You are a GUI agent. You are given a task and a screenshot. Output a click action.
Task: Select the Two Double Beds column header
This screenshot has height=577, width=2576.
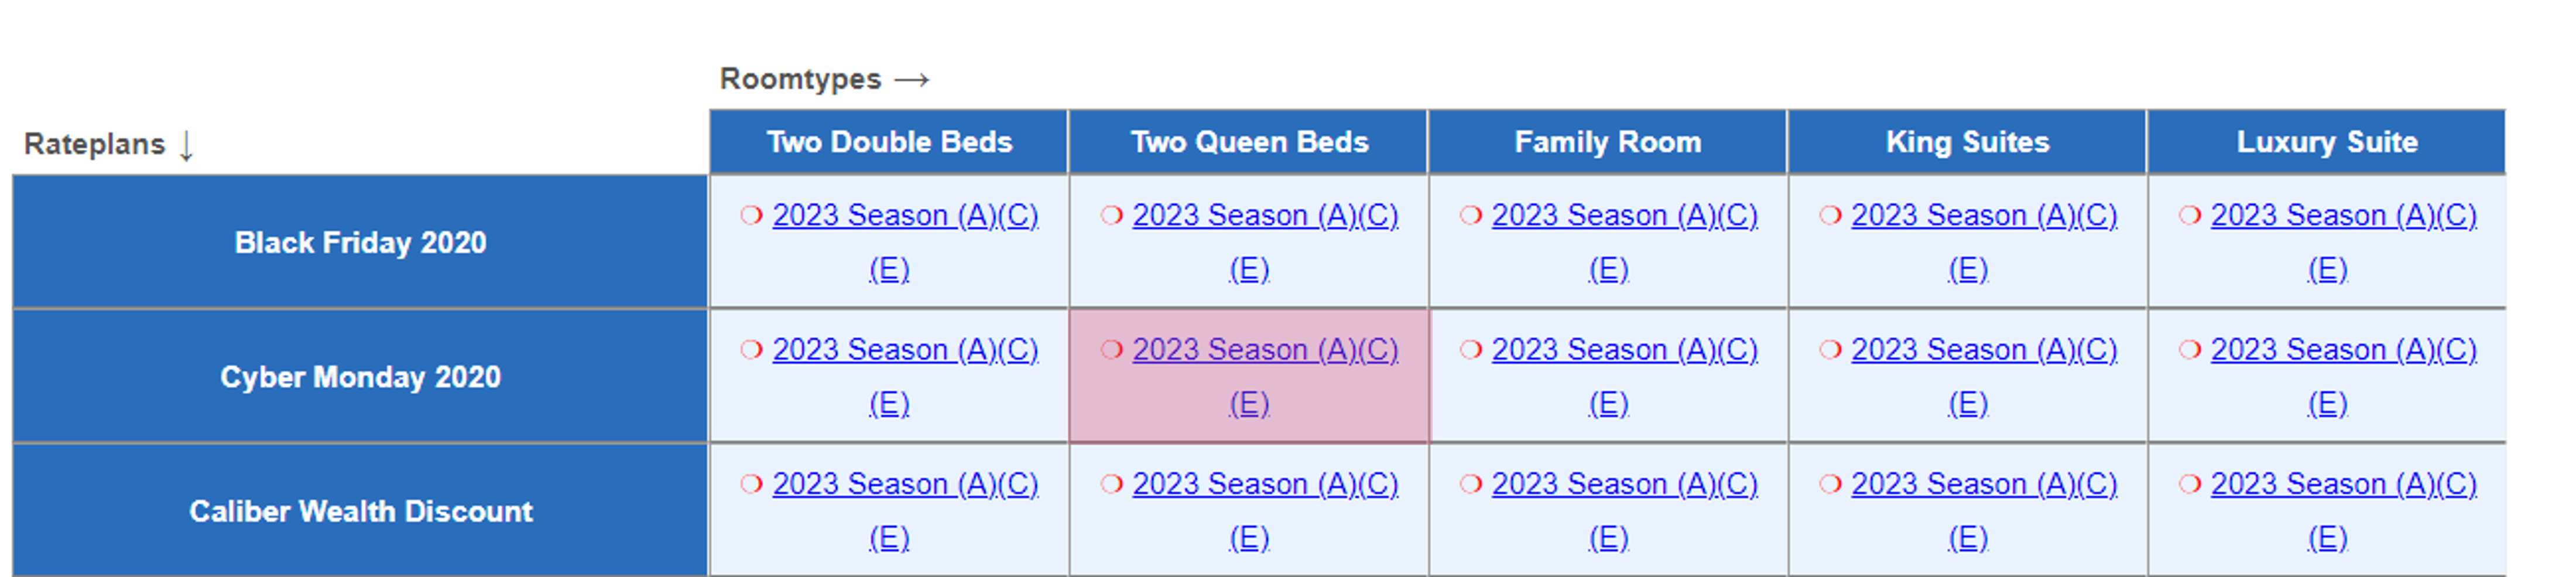tap(889, 142)
